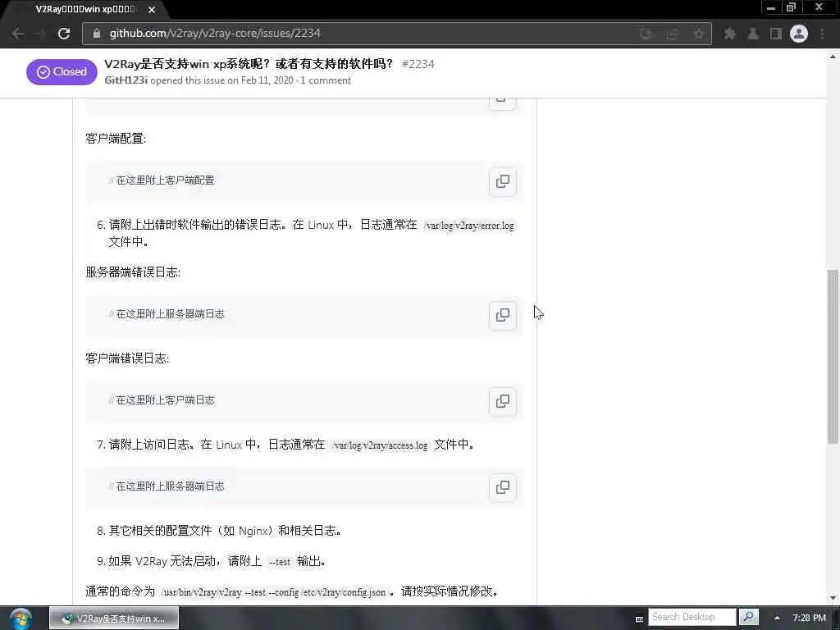Click the V2Ray Chrome taskbar item
Viewport: 840px width, 630px height.
click(114, 619)
